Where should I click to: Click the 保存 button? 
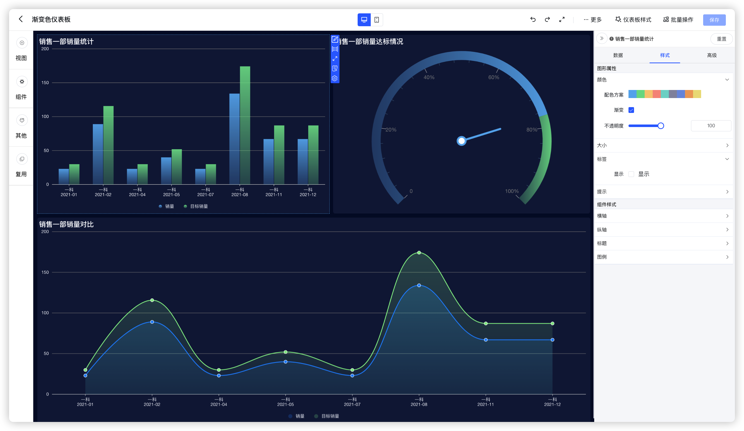tap(714, 20)
